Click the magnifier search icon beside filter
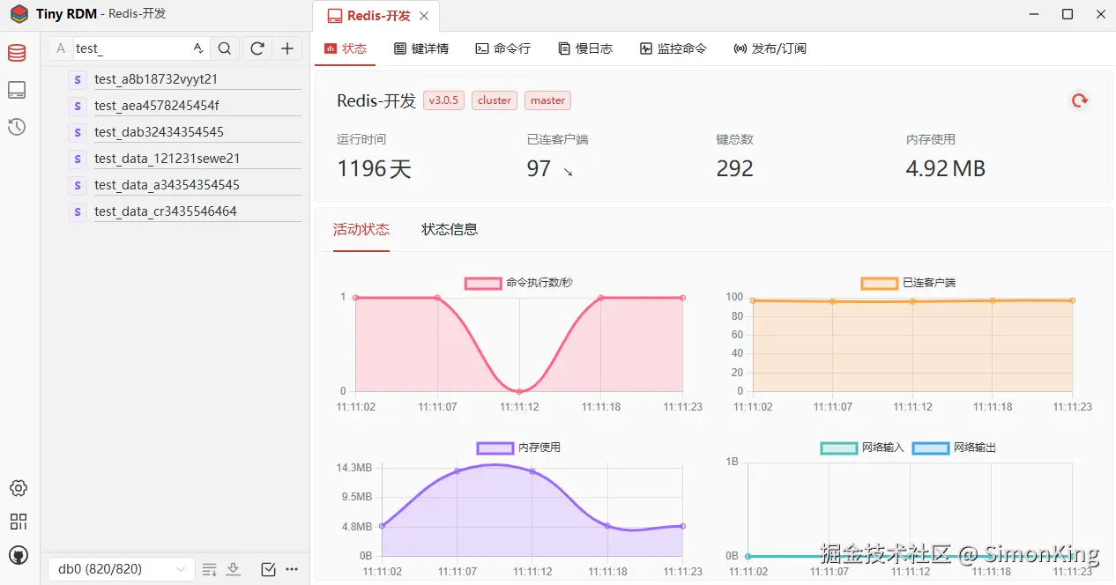This screenshot has height=585, width=1116. pyautogui.click(x=225, y=48)
